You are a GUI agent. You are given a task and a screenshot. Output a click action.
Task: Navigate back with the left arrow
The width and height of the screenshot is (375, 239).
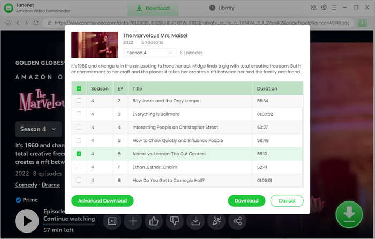coord(18,23)
